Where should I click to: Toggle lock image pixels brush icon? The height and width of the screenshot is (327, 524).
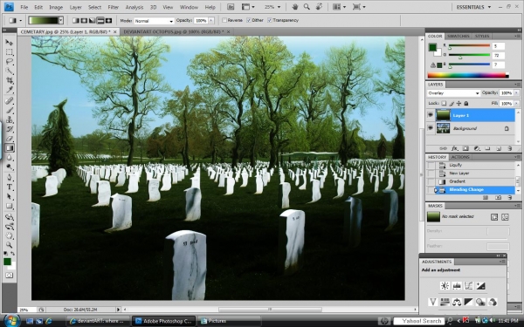(452, 104)
